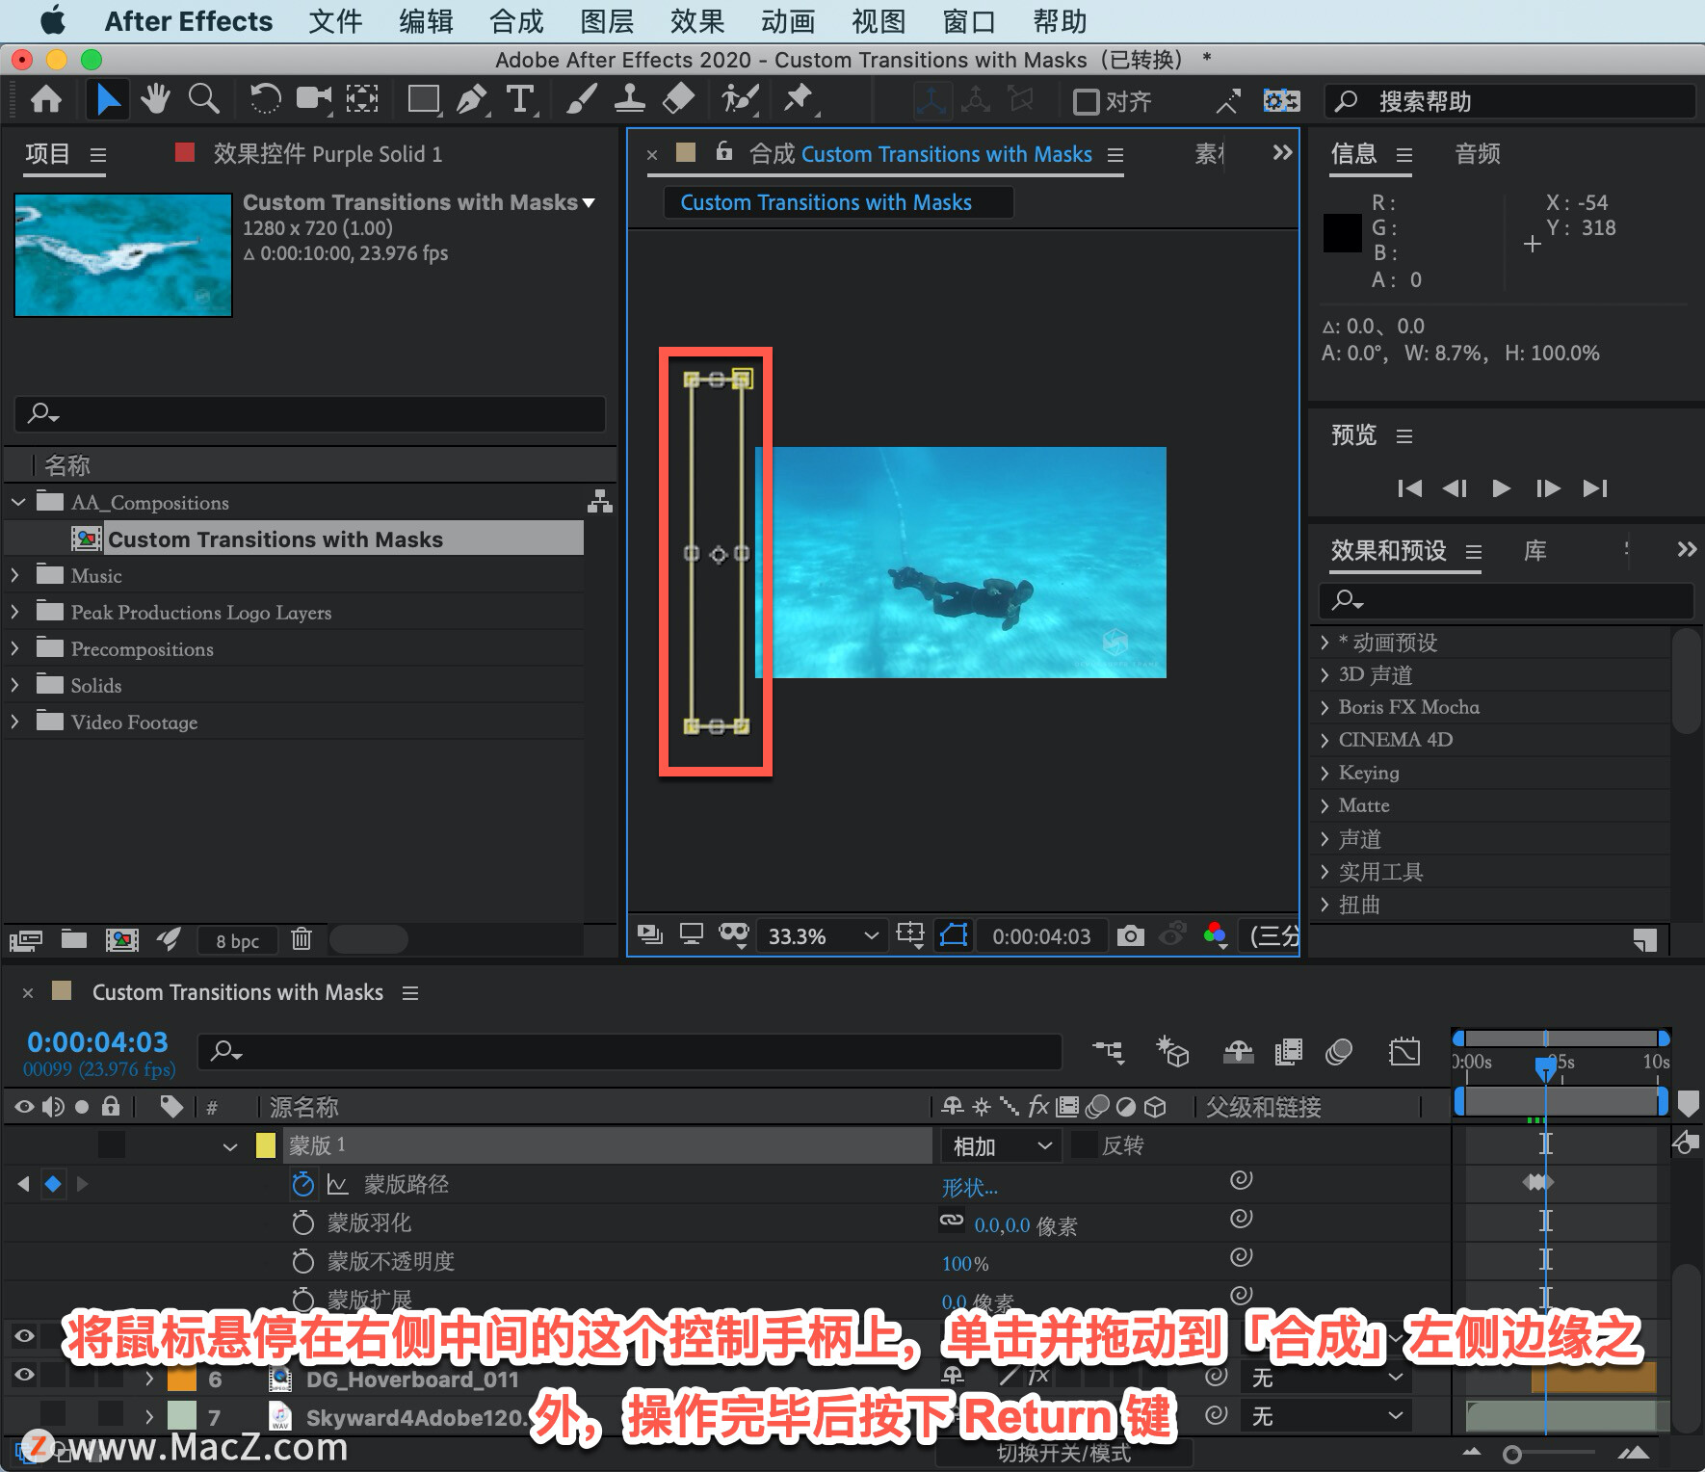Click the delete trash icon in project panel
Viewport: 1705px width, 1472px height.
[x=302, y=939]
